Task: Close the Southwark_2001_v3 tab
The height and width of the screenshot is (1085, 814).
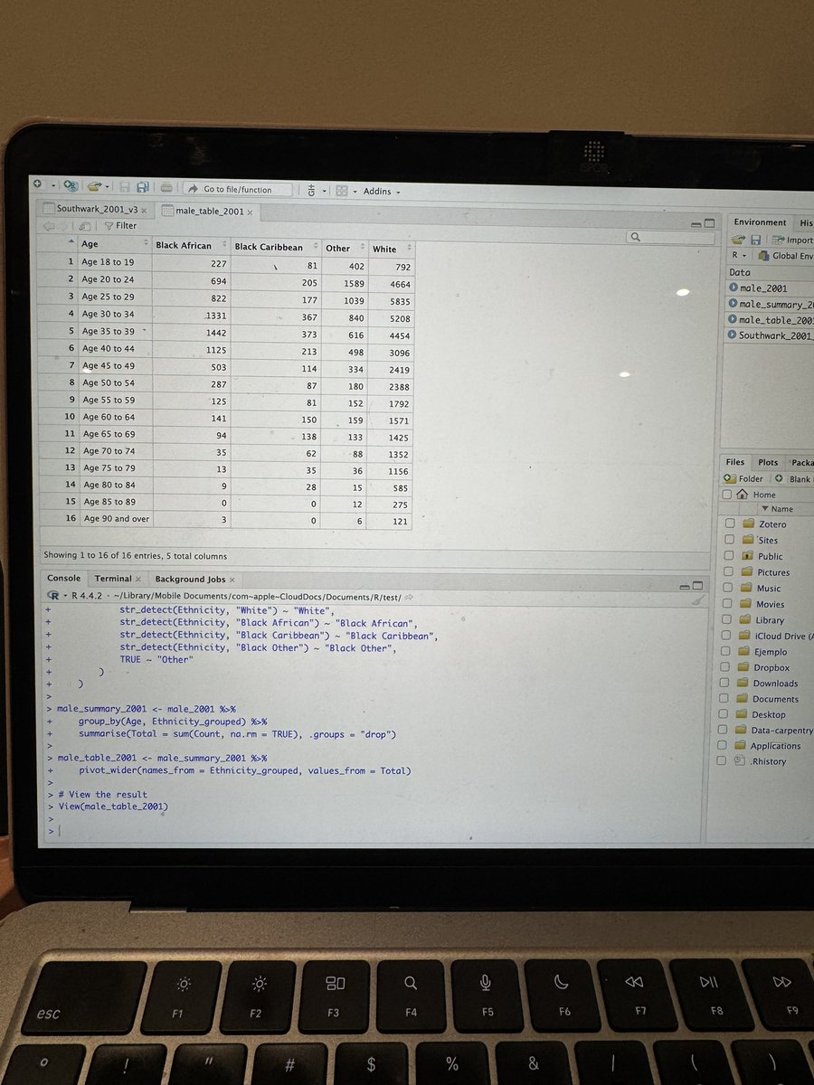Action: [x=144, y=210]
